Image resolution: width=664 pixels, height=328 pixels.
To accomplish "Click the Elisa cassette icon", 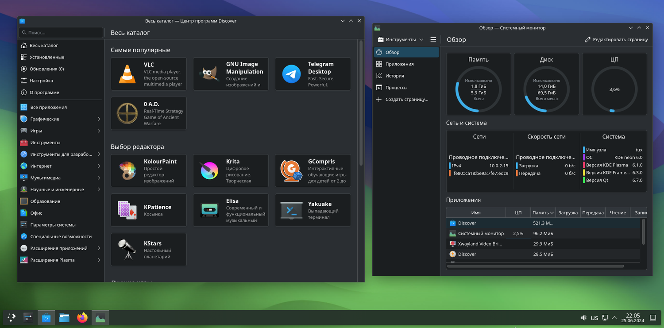I will (209, 210).
